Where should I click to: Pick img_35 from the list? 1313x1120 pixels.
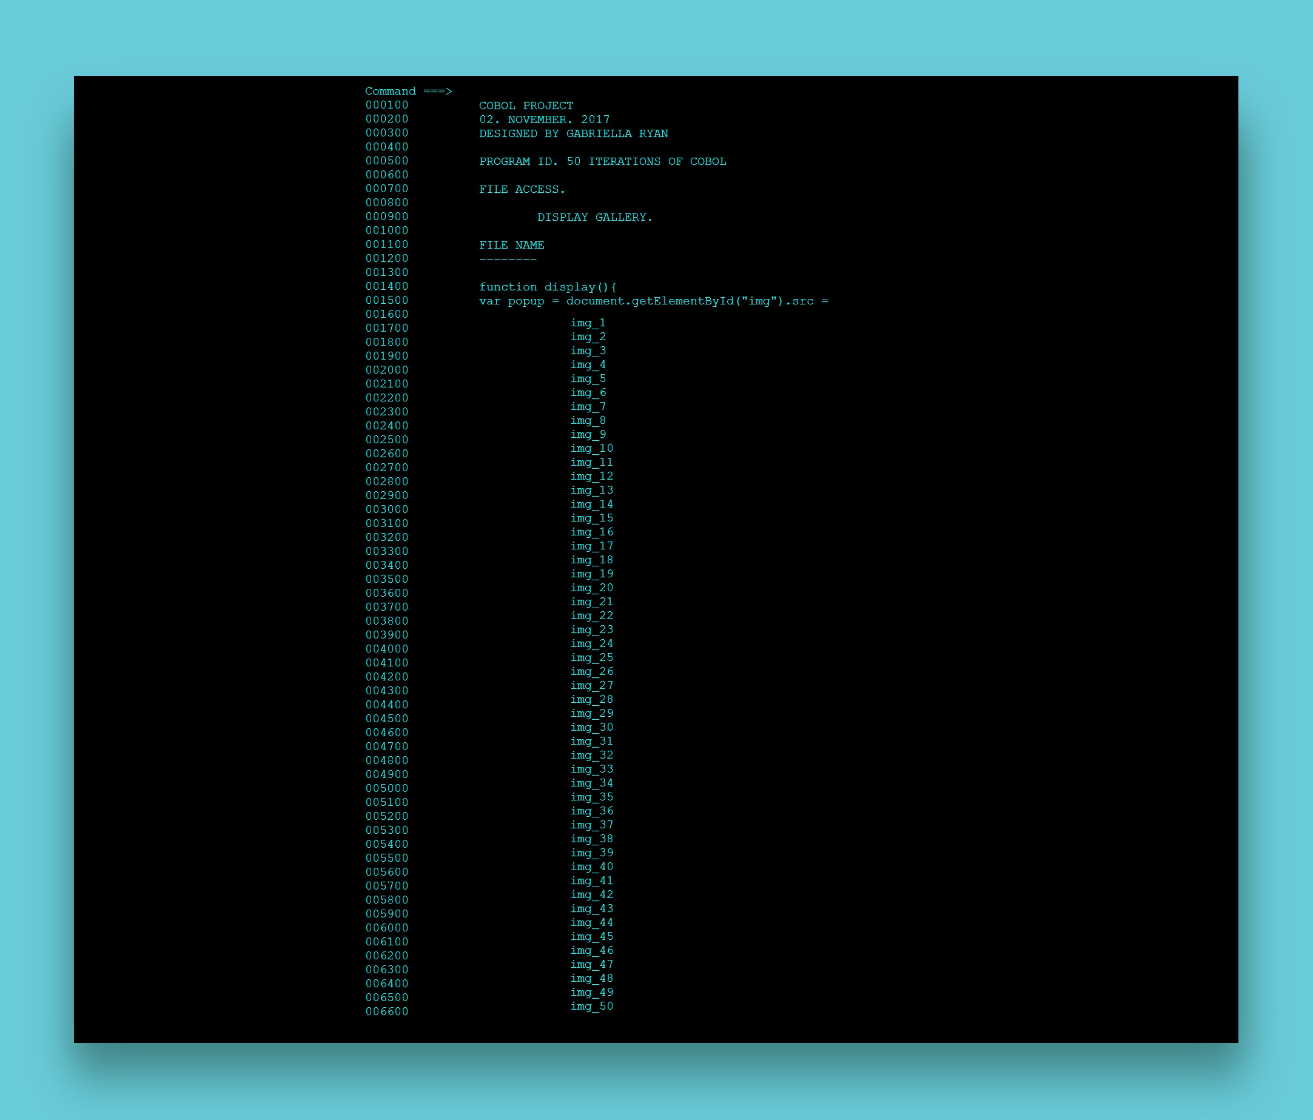click(591, 797)
